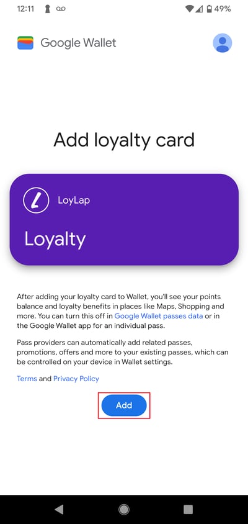Tap the Wi-Fi status icon
Image resolution: width=248 pixels, height=524 pixels.
190,9
